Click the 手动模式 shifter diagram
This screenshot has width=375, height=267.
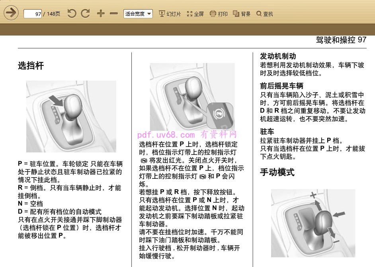pyautogui.click(x=313, y=222)
